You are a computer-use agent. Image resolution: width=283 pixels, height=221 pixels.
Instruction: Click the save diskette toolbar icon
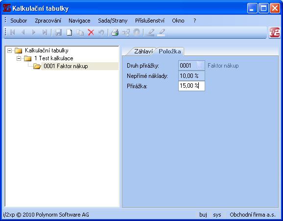point(58,32)
